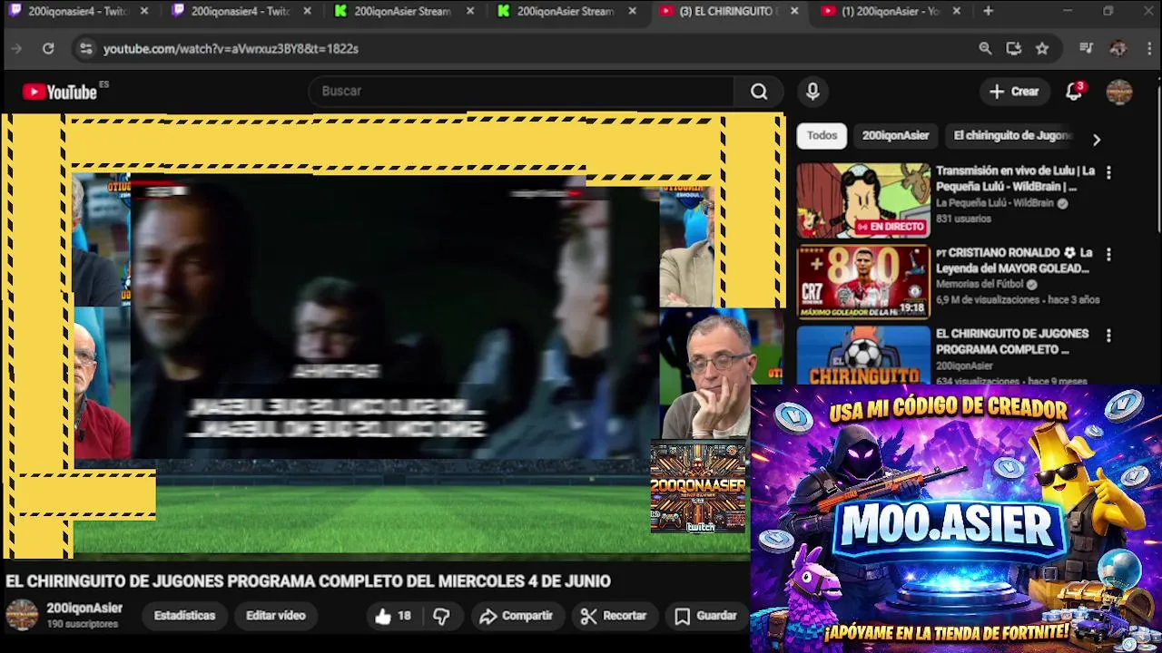This screenshot has height=653, width=1162.
Task: Open more options for Lulu live stream
Action: [x=1108, y=172]
